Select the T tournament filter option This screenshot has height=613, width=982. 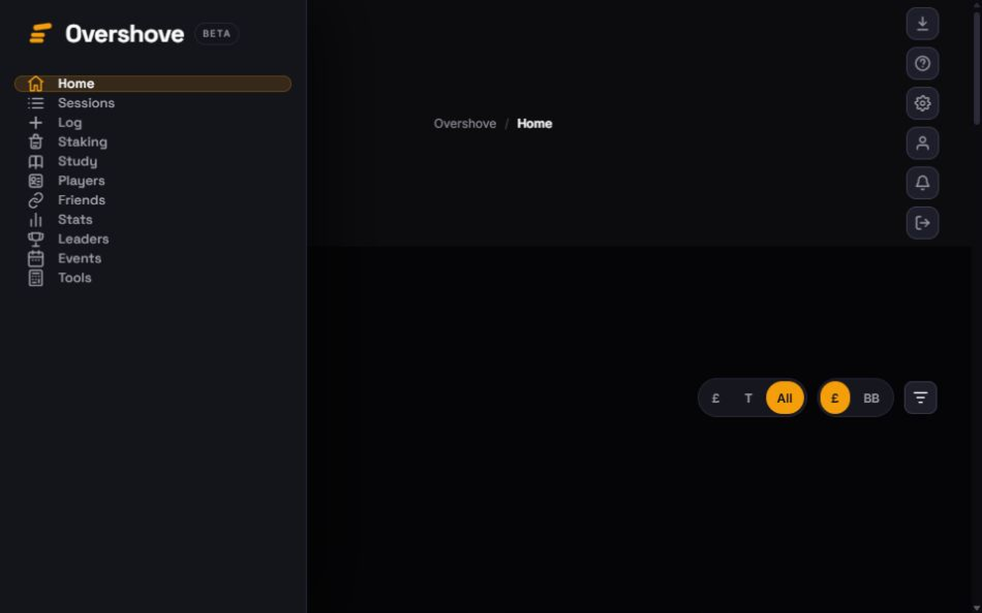pyautogui.click(x=748, y=398)
